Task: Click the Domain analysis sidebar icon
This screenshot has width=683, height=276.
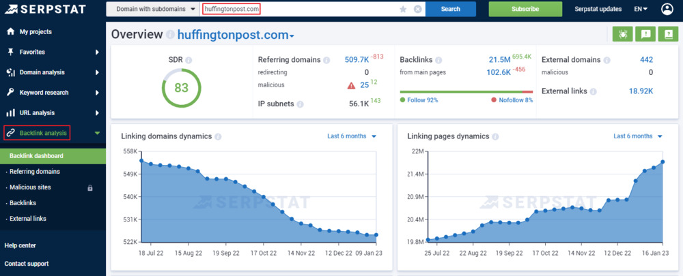Action: 10,72
